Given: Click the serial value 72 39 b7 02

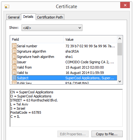Looking at the screenshot, I should point(90,46).
